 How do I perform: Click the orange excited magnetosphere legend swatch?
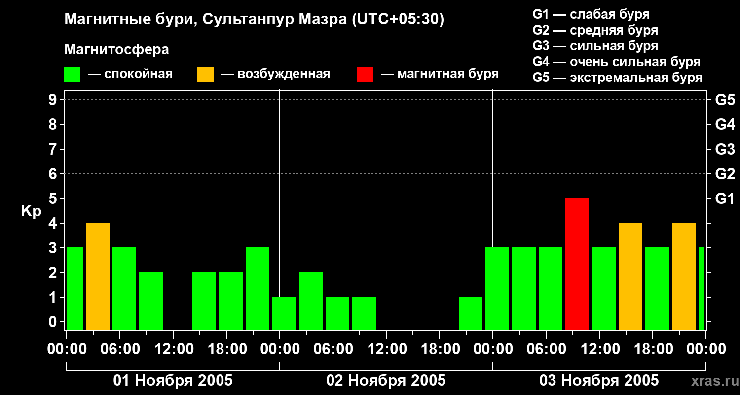[x=206, y=75]
